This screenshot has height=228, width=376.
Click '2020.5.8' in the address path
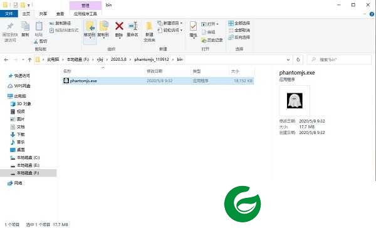[x=118, y=60]
